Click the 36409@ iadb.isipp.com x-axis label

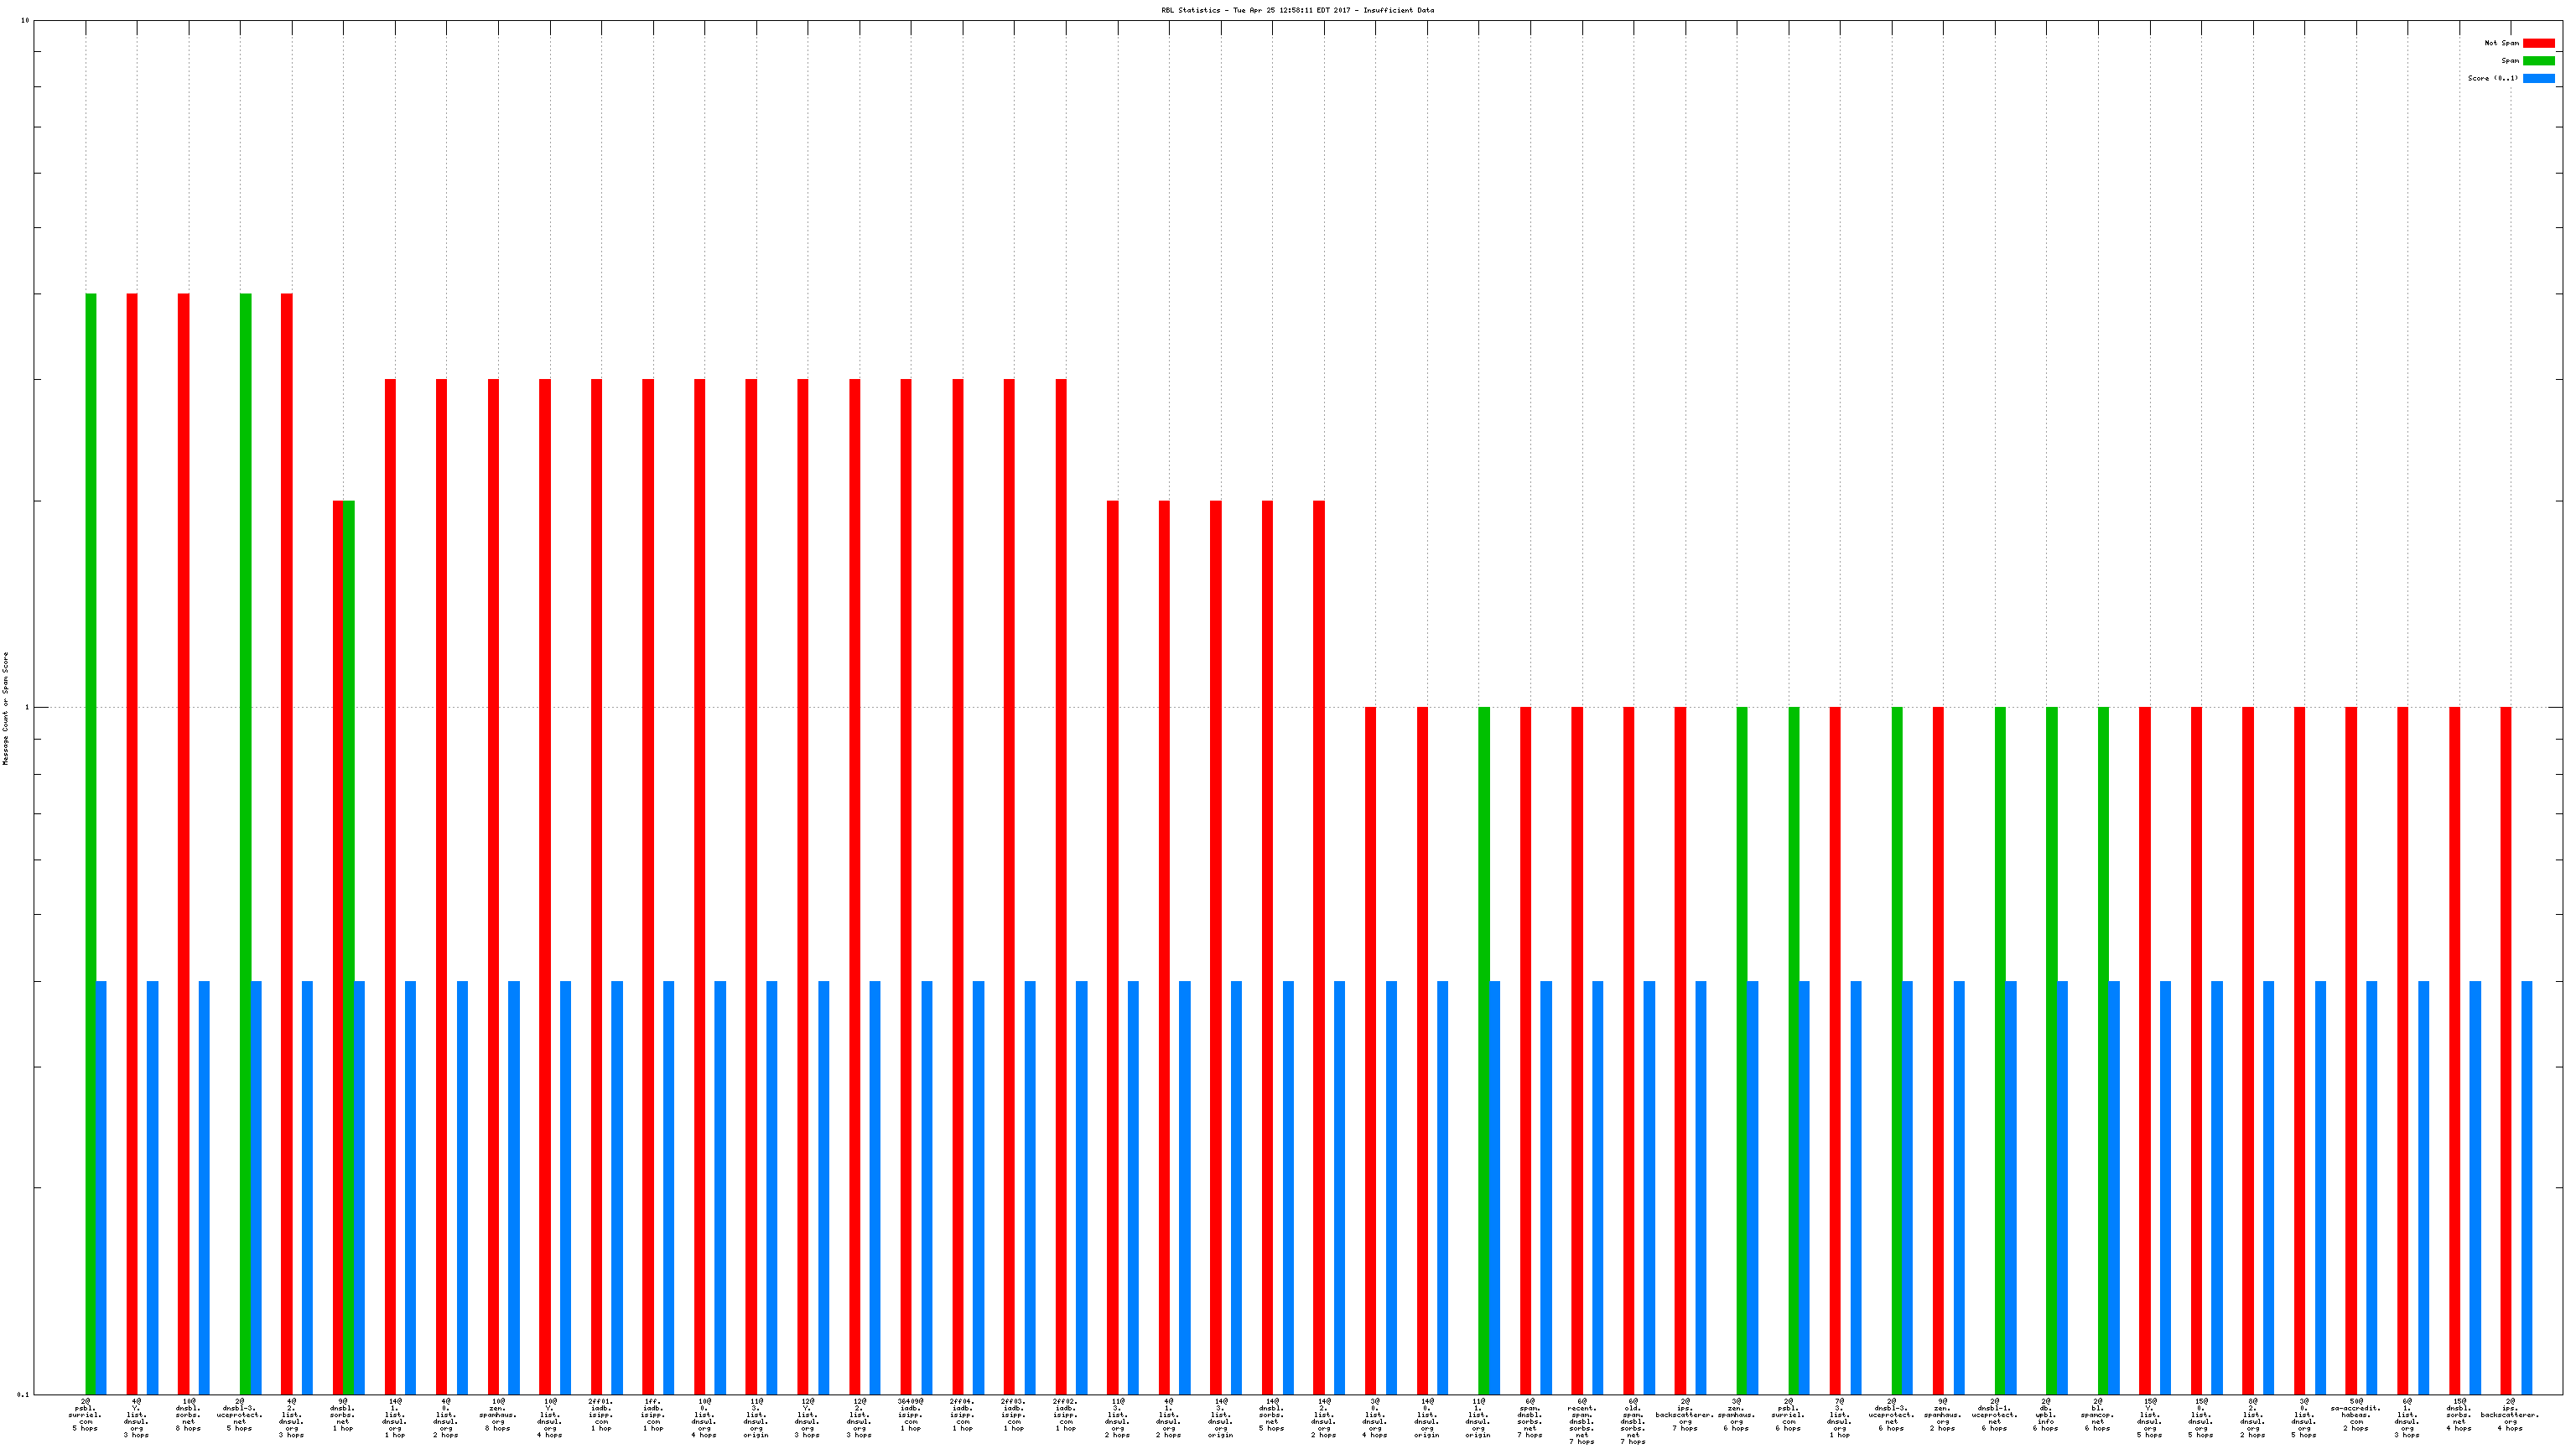point(910,1415)
